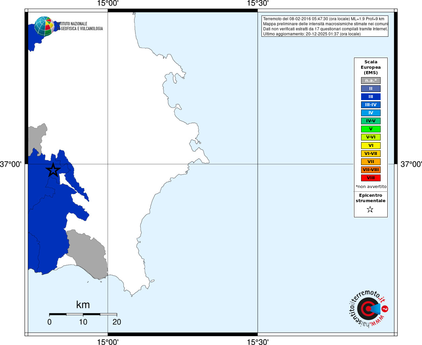
Task: Select the III-IV intensity swatch
Action: pyautogui.click(x=371, y=105)
